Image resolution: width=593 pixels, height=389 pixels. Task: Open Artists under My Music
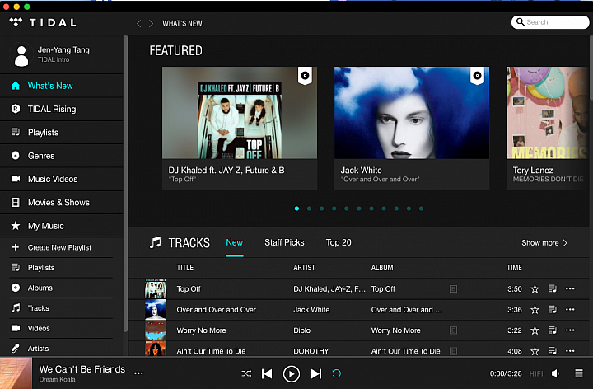point(61,349)
